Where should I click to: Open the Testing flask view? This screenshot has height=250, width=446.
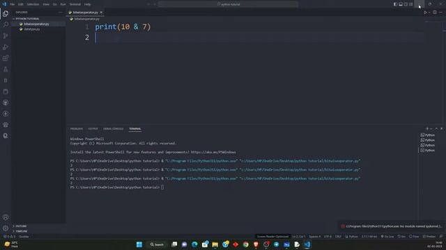(6, 69)
